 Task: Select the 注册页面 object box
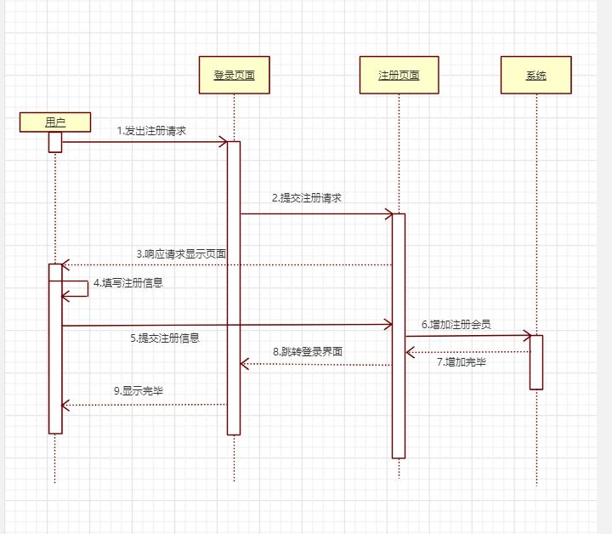click(x=399, y=75)
